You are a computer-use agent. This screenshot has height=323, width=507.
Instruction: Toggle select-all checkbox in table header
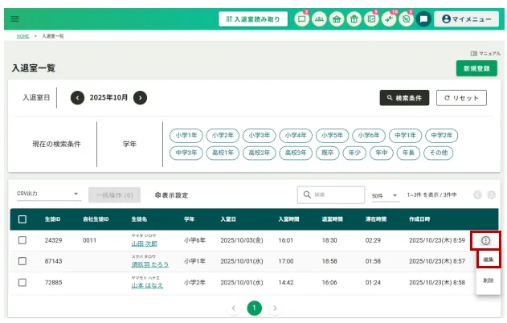click(x=22, y=219)
